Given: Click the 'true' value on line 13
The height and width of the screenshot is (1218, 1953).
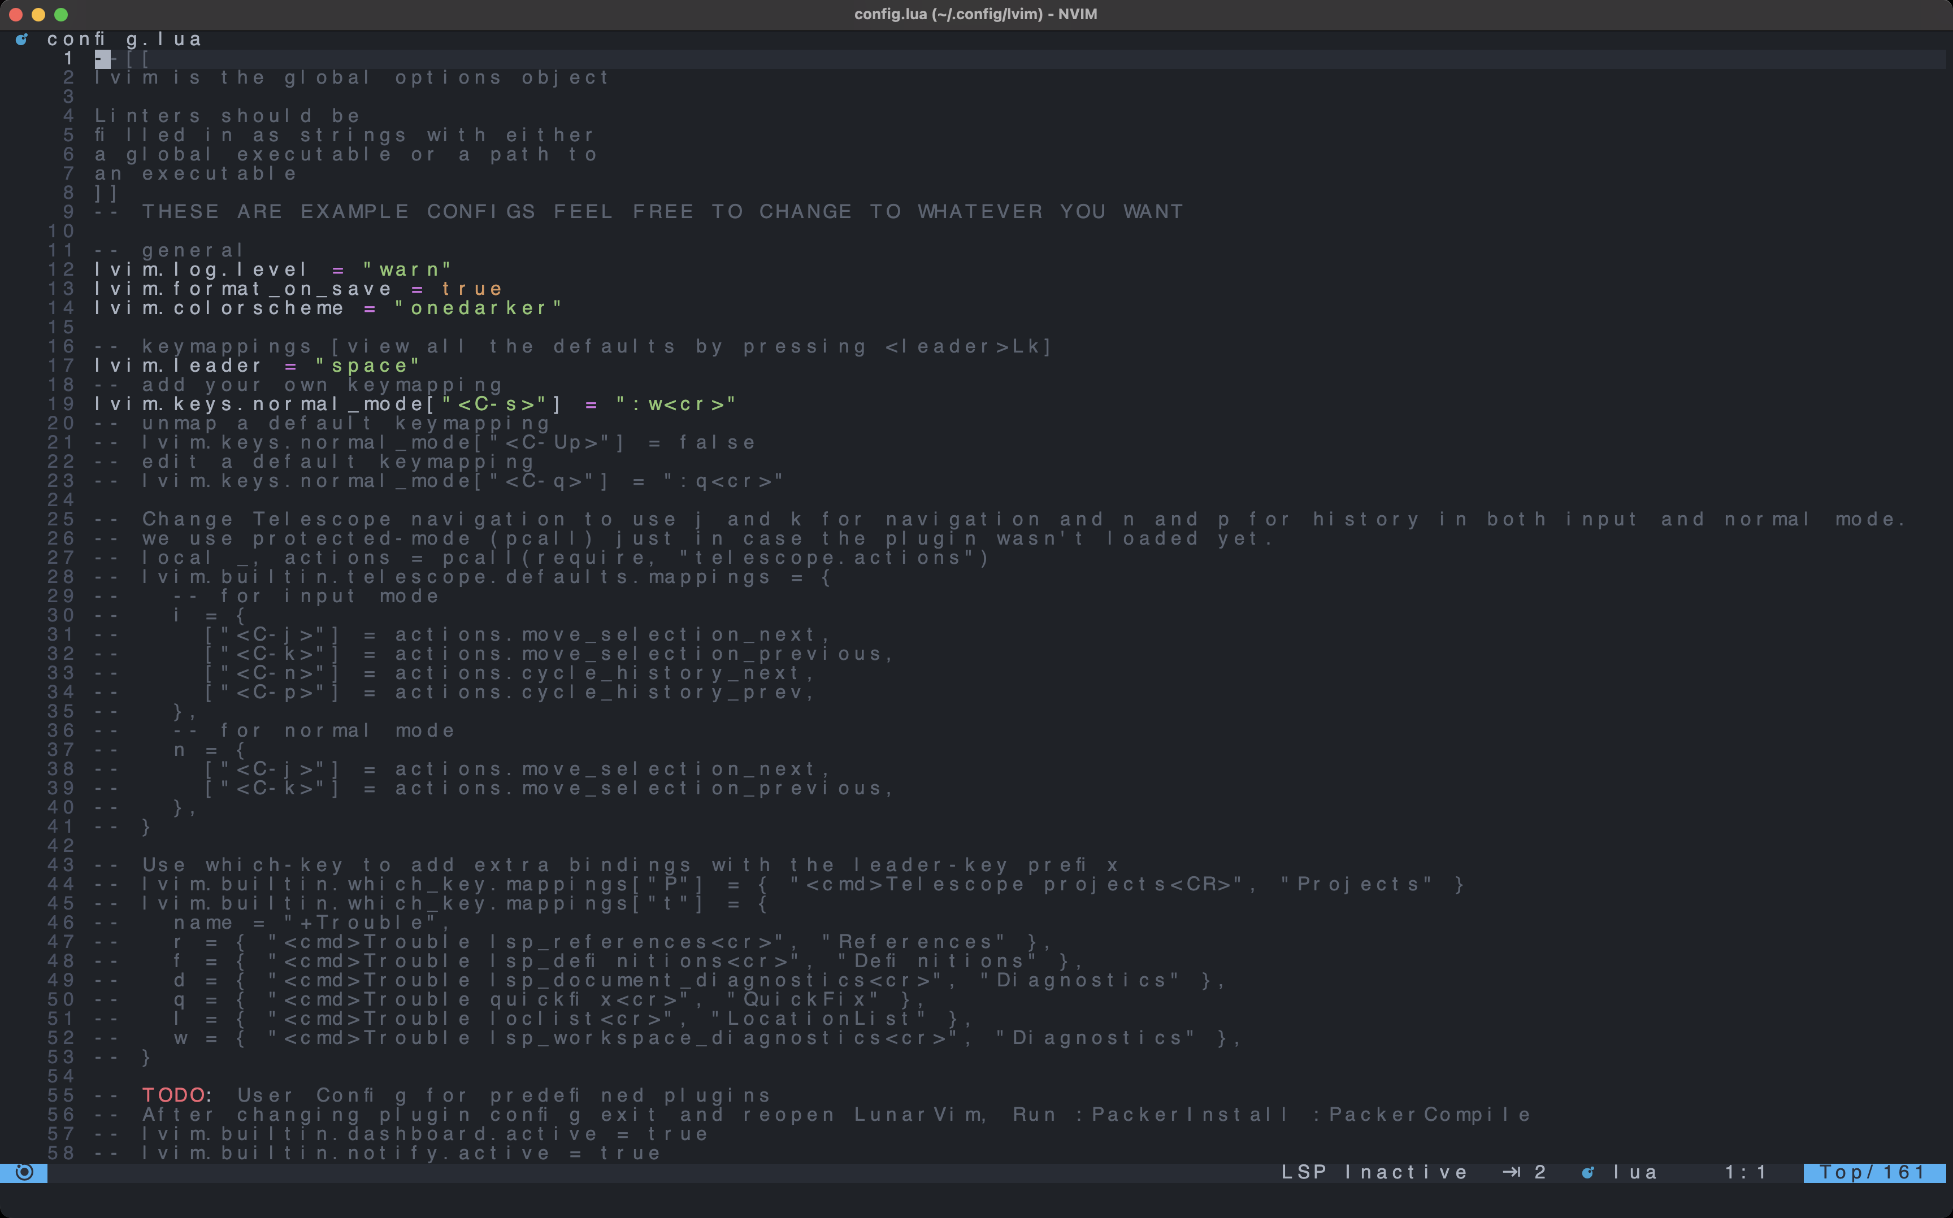Looking at the screenshot, I should [x=471, y=288].
